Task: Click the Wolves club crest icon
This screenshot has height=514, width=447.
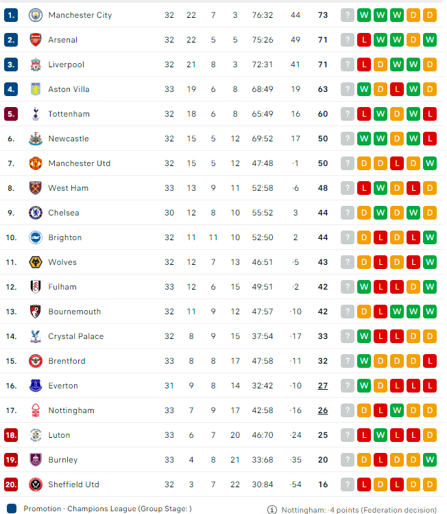Action: coord(35,262)
